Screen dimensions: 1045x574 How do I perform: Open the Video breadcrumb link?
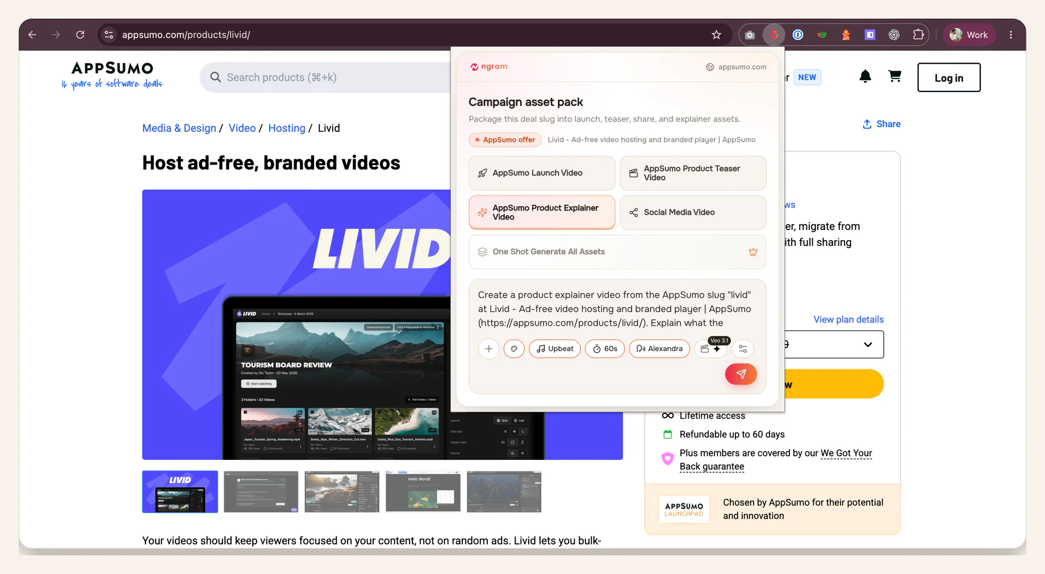242,128
